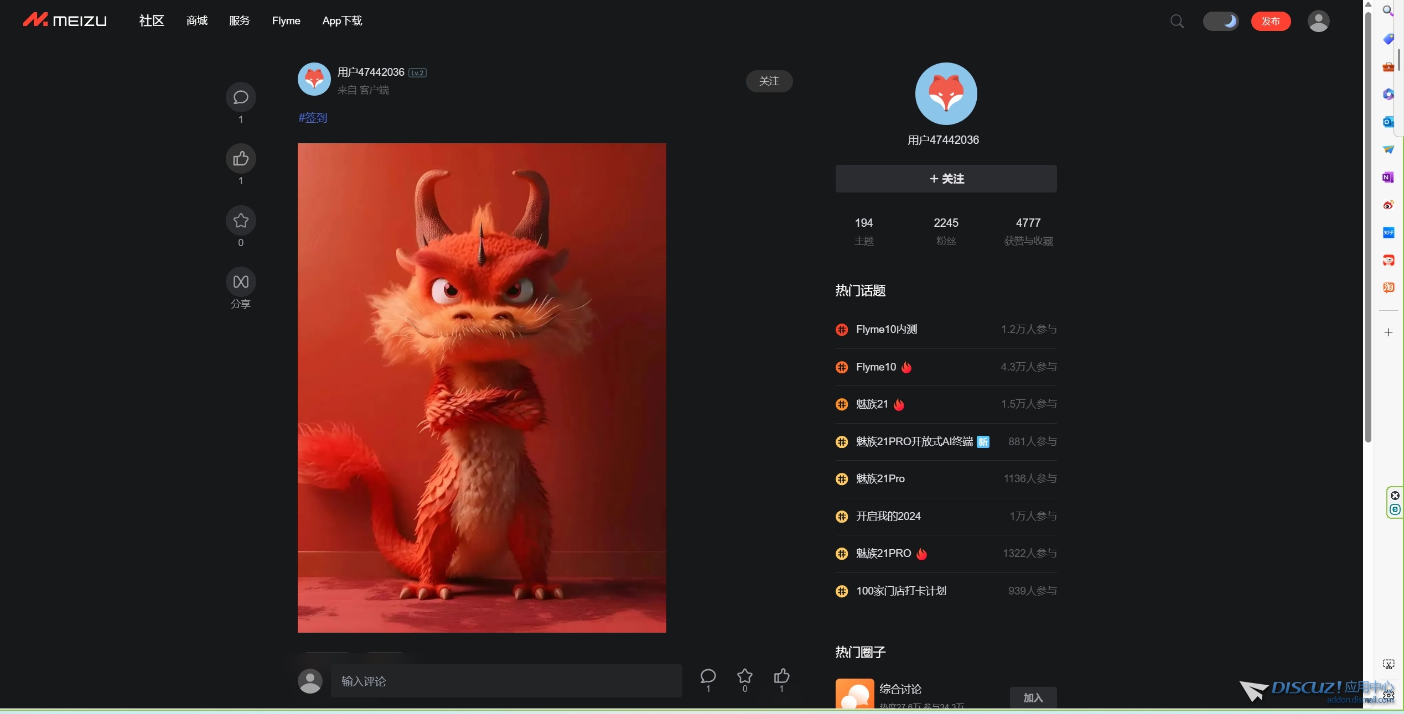
Task: Click the left sidebar comment bubble icon
Action: pos(240,97)
